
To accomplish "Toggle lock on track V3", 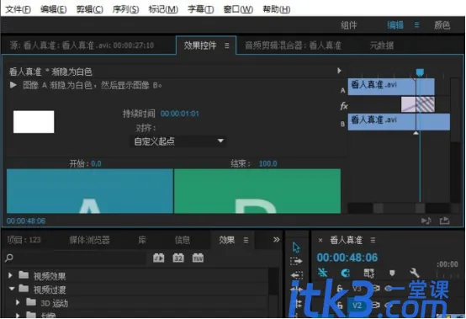I will coord(339,288).
